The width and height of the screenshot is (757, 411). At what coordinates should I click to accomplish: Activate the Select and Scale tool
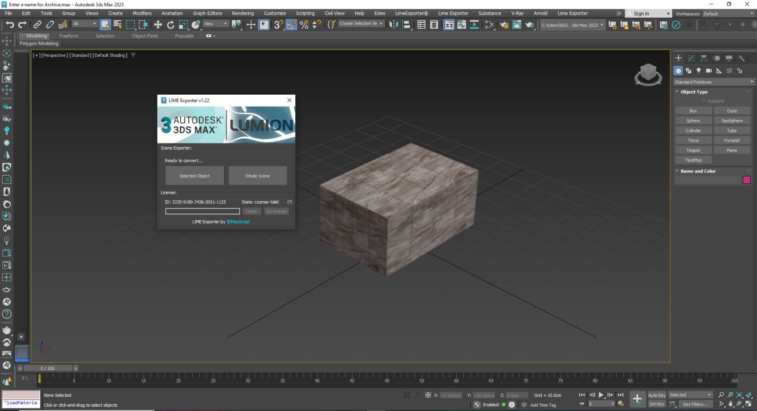(183, 25)
